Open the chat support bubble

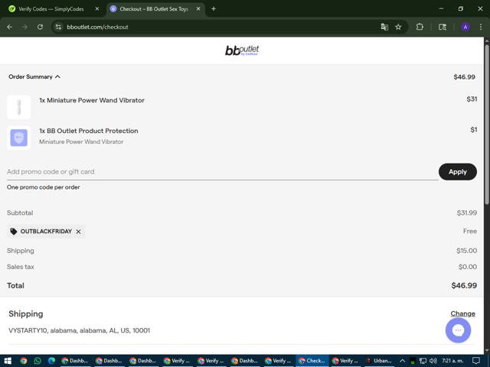tap(458, 330)
